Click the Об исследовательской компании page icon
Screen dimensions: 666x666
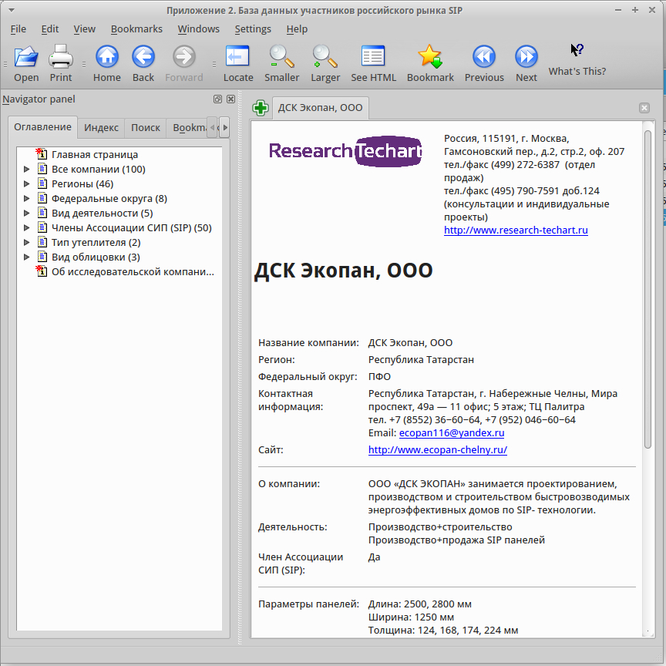[x=42, y=271]
